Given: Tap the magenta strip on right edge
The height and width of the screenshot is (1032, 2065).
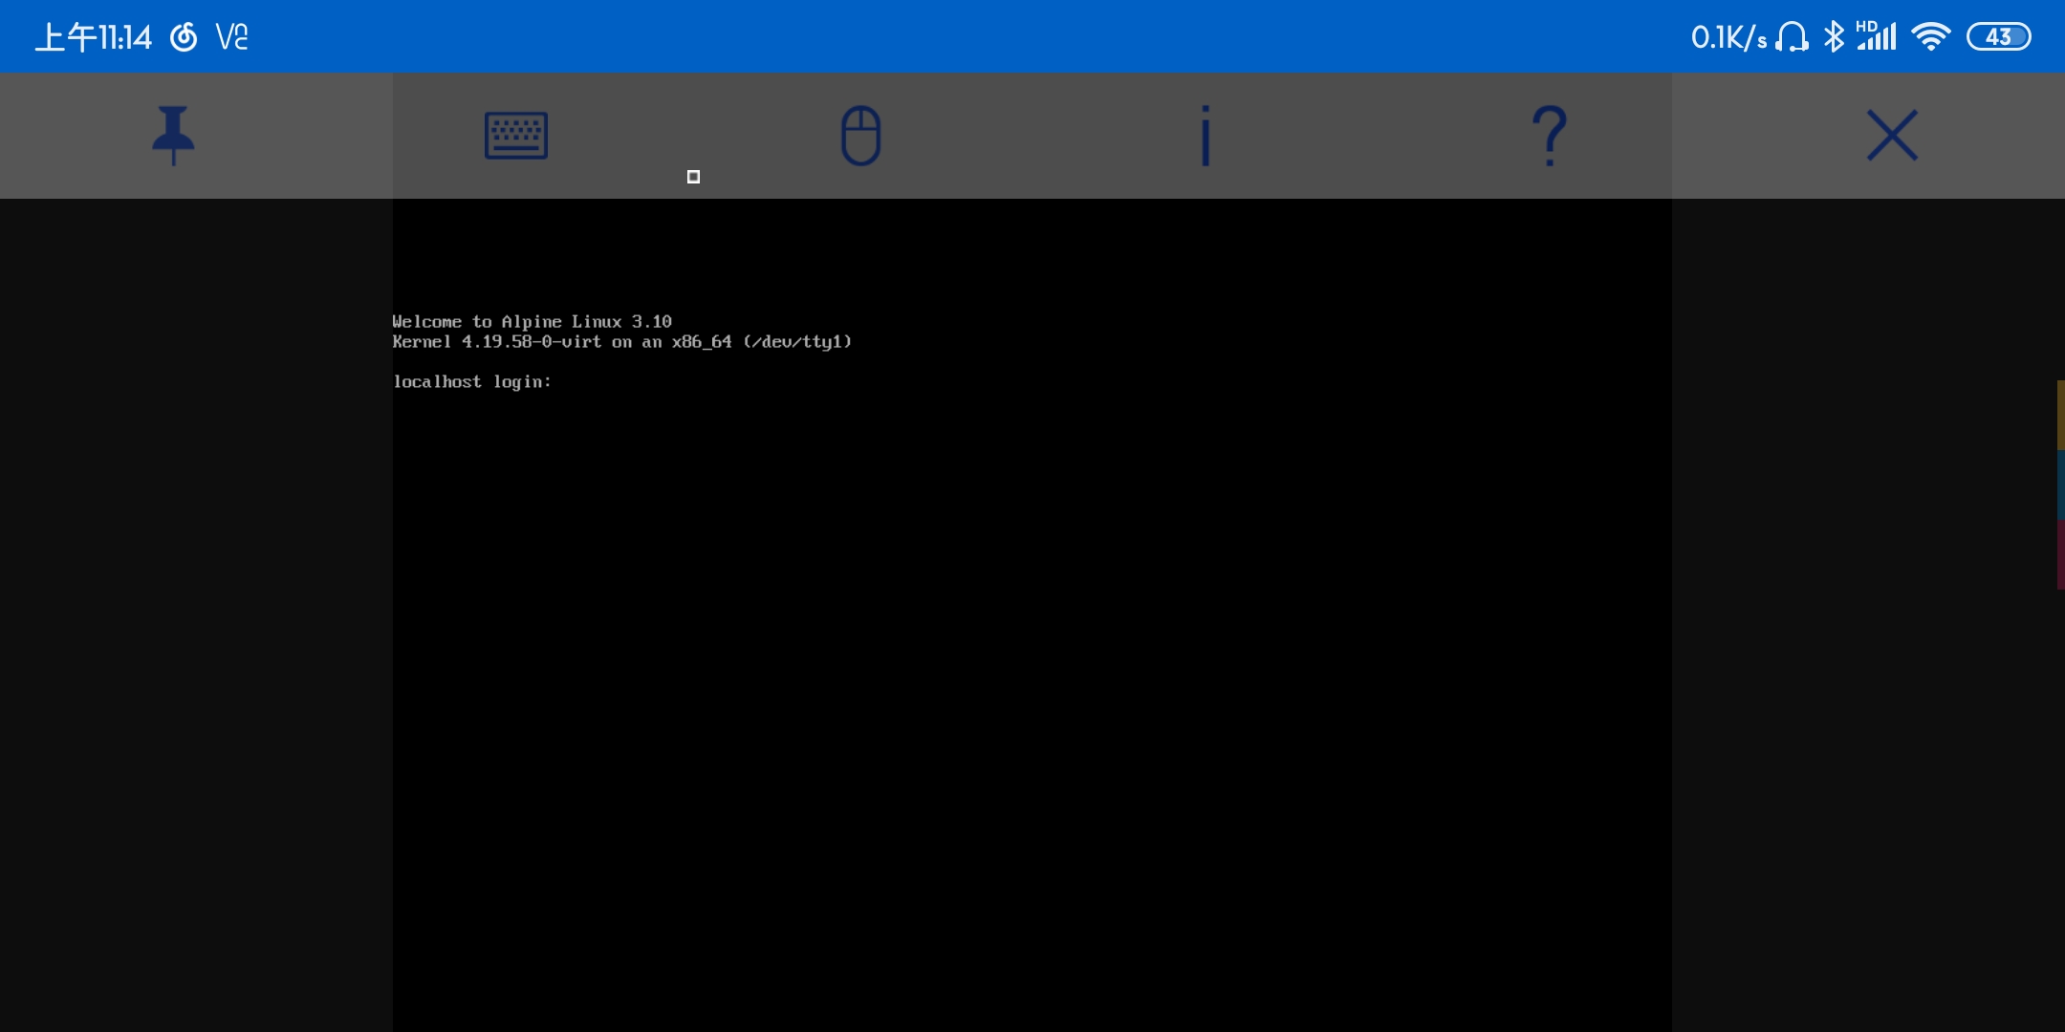Looking at the screenshot, I should tap(2060, 554).
